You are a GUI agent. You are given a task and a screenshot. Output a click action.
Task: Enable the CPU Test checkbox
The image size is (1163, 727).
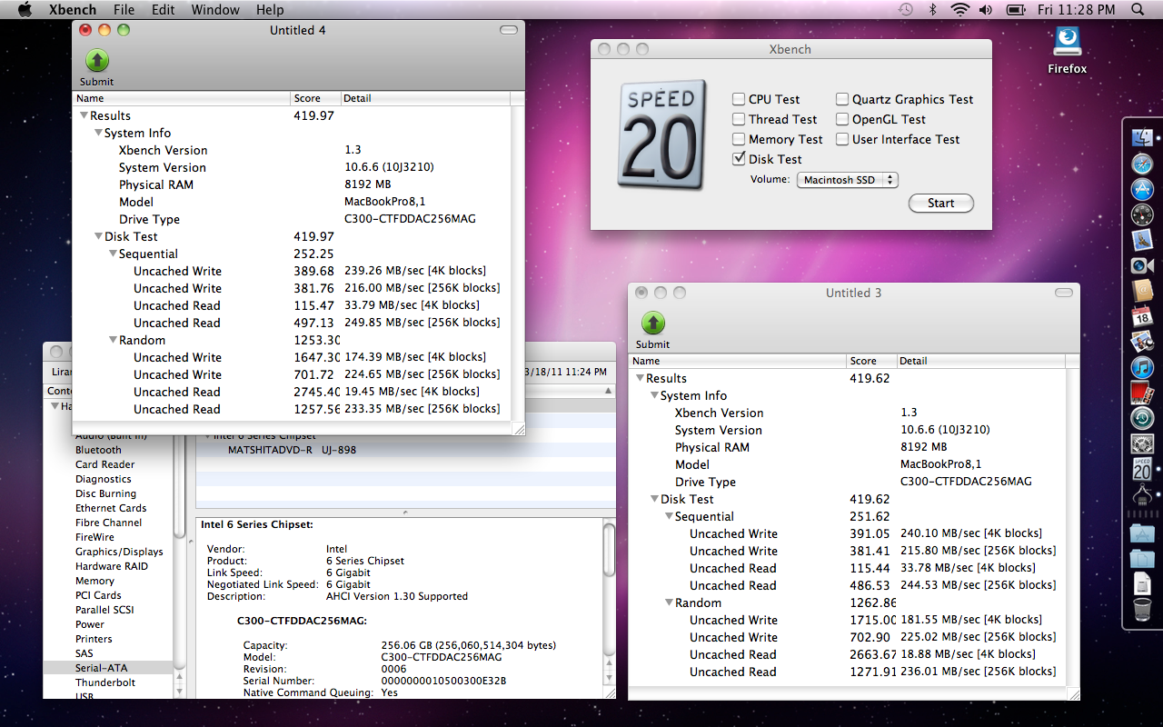tap(739, 99)
